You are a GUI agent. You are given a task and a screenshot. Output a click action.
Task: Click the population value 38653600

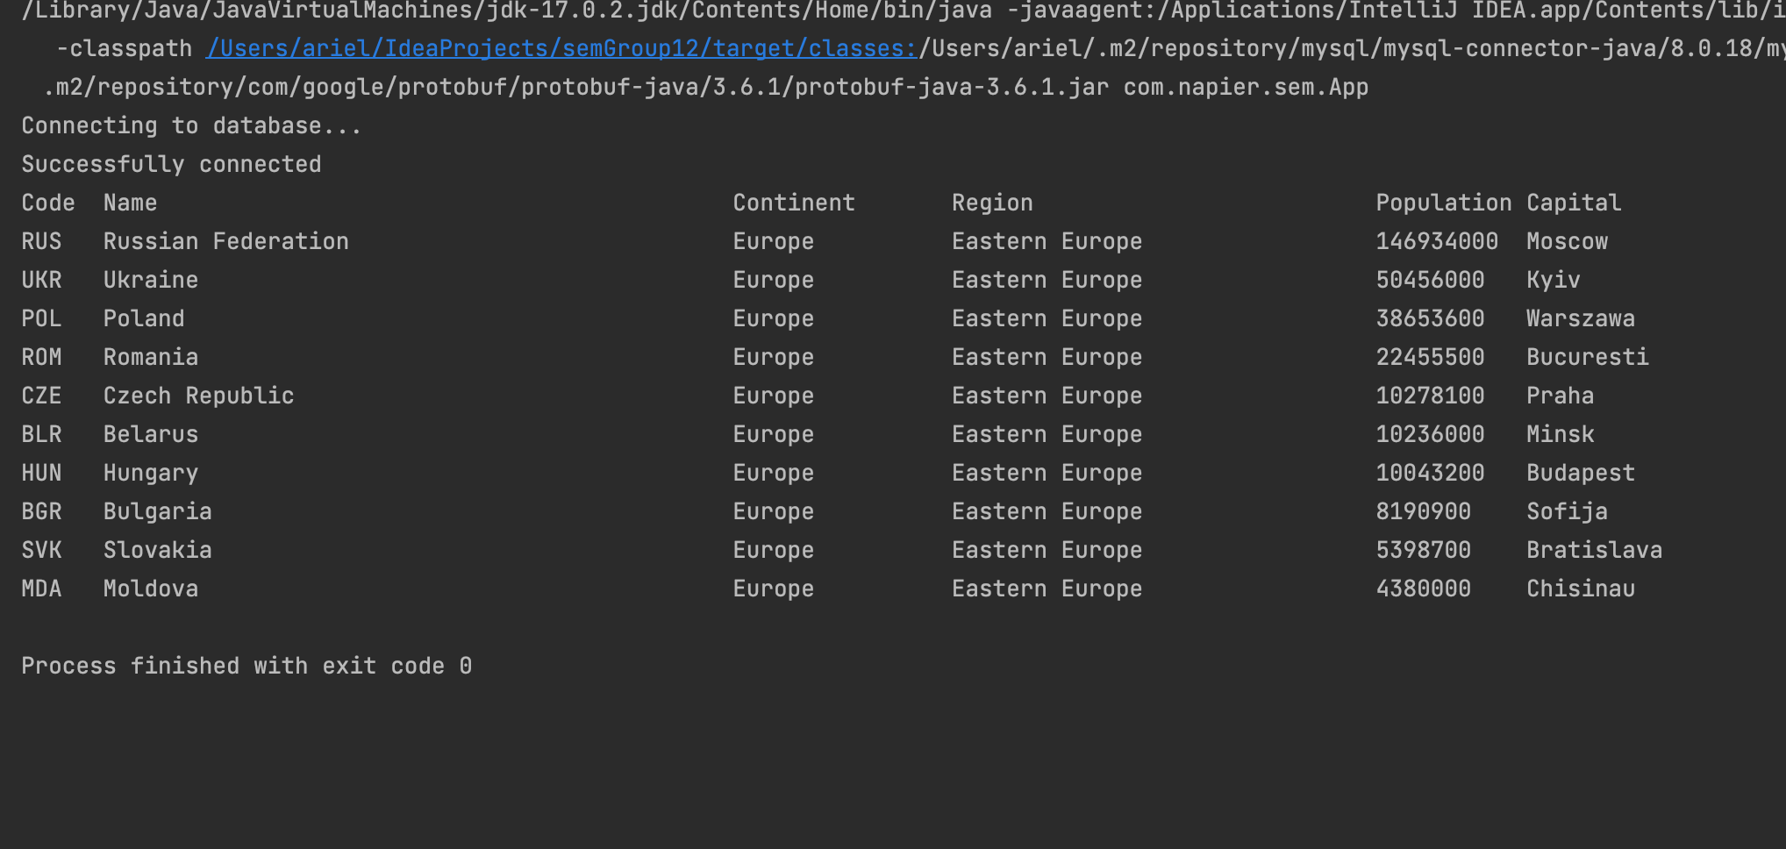(1430, 318)
